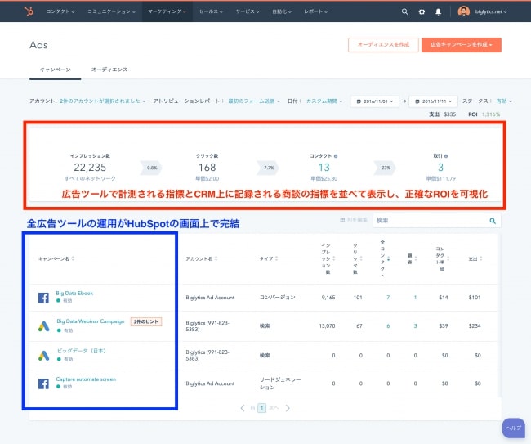Open コミュニケーション menu
The height and width of the screenshot is (444, 531).
pyautogui.click(x=111, y=11)
